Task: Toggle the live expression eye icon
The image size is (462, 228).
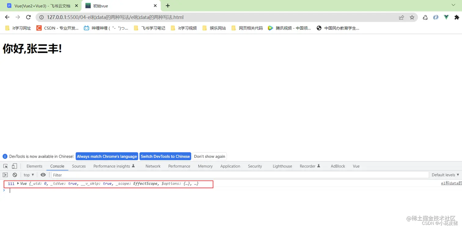Action: click(43, 175)
